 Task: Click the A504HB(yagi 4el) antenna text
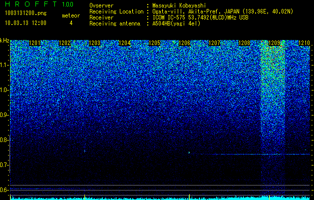176,23
